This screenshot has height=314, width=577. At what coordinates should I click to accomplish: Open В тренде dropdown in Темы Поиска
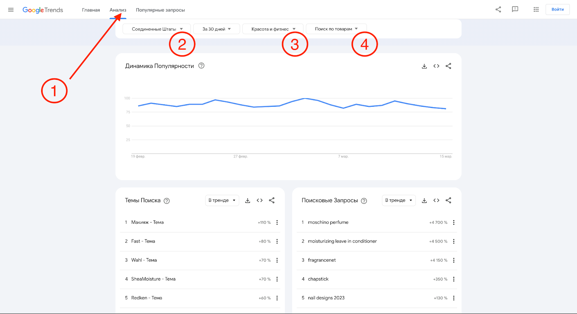[222, 200]
